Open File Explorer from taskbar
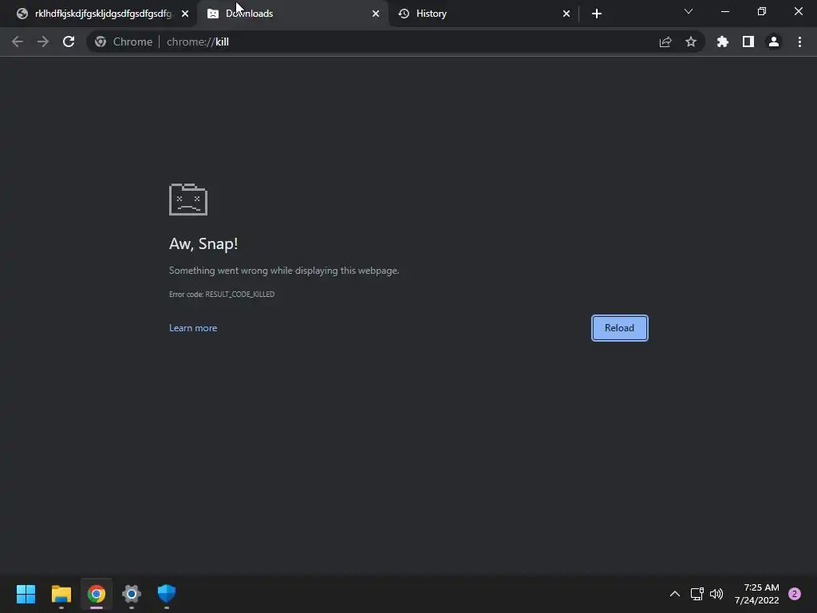Image resolution: width=817 pixels, height=613 pixels. [61, 594]
